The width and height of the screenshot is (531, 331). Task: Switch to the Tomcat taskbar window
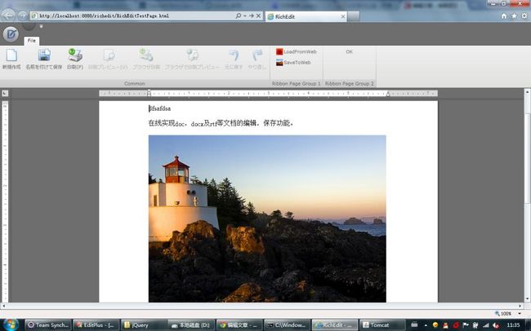[382, 325]
